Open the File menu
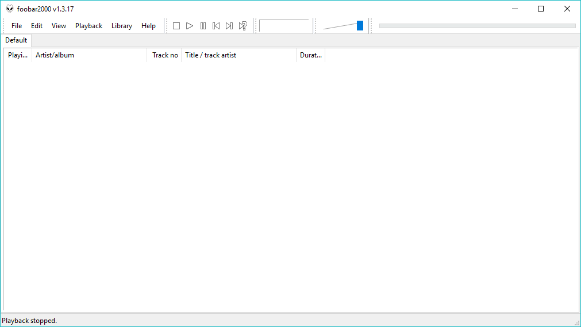Viewport: 581px width, 327px height. [x=17, y=26]
